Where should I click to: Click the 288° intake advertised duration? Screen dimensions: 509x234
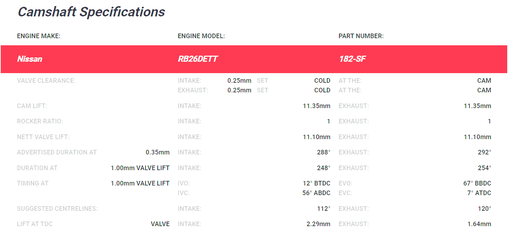(x=323, y=152)
